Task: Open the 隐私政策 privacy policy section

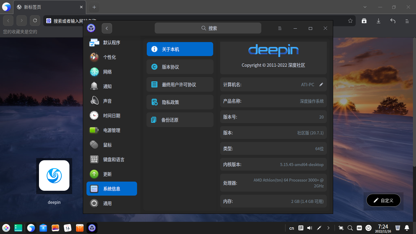Action: tap(180, 102)
